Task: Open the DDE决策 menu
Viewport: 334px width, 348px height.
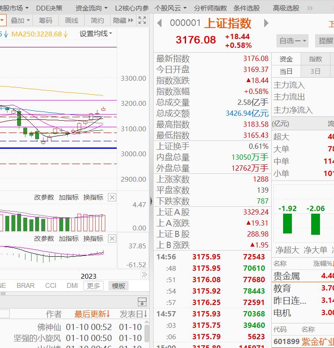Action: (x=49, y=8)
